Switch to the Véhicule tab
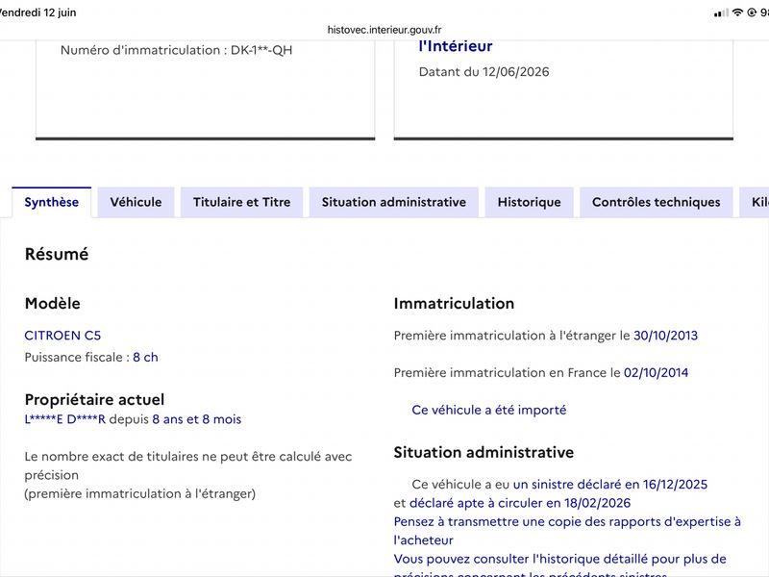Image resolution: width=769 pixels, height=577 pixels. pyautogui.click(x=136, y=202)
